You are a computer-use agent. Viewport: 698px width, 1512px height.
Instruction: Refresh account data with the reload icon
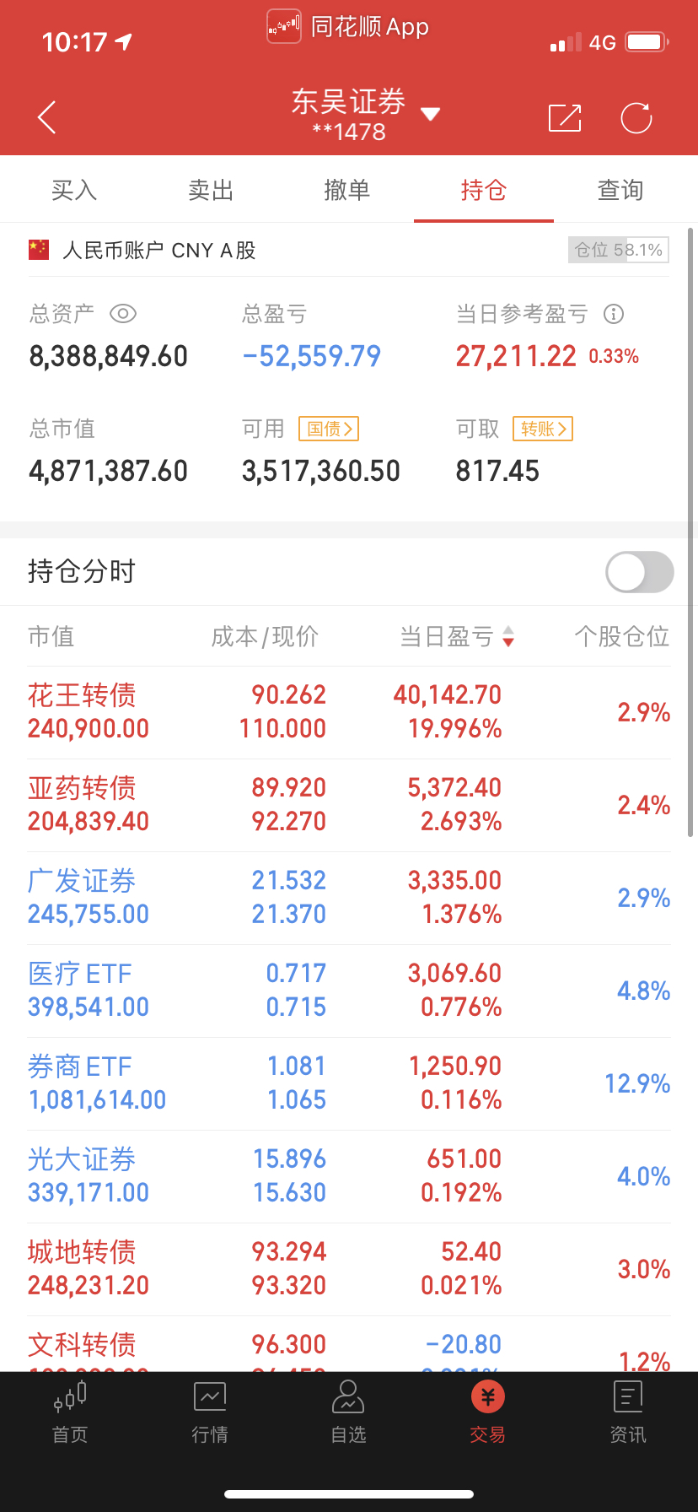636,118
